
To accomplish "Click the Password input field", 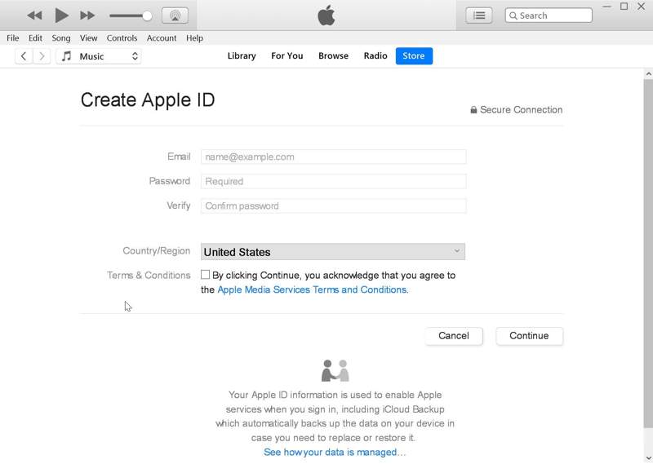I will point(333,181).
